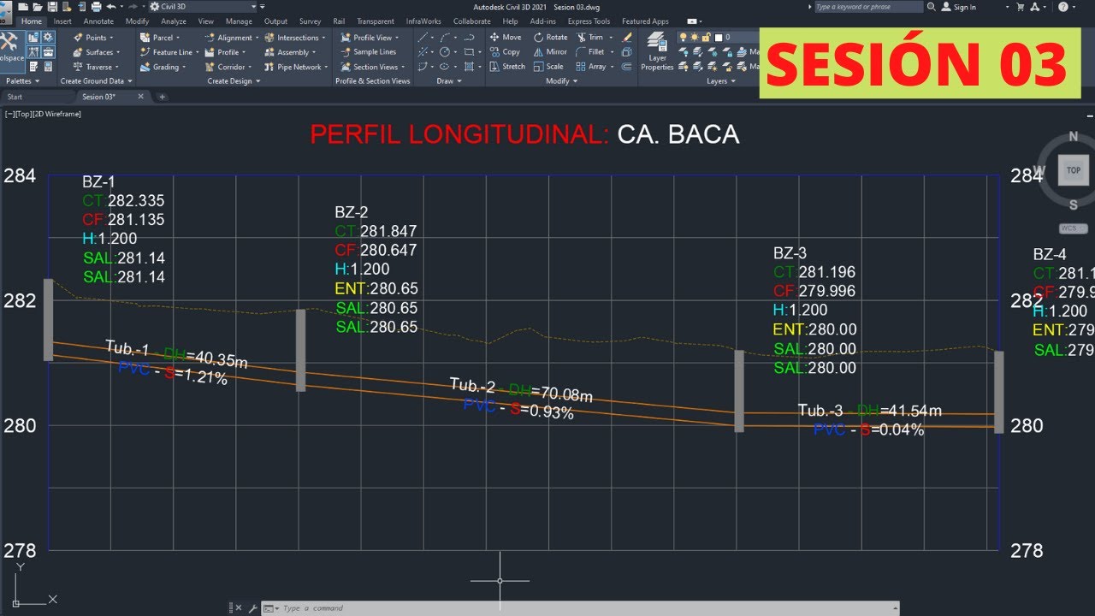The height and width of the screenshot is (616, 1095).
Task: Switch to the Analyze ribbon tab
Action: pyautogui.click(x=174, y=21)
